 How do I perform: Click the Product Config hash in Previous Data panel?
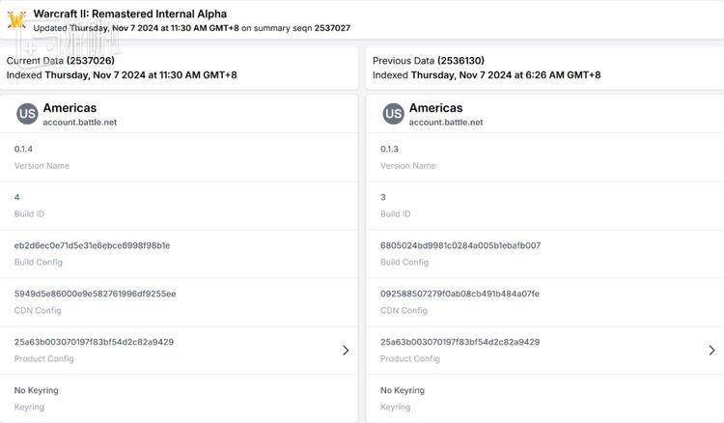(x=459, y=342)
